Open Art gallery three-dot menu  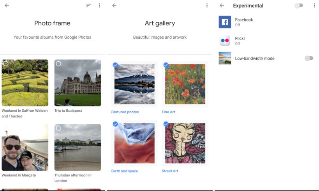207,5
